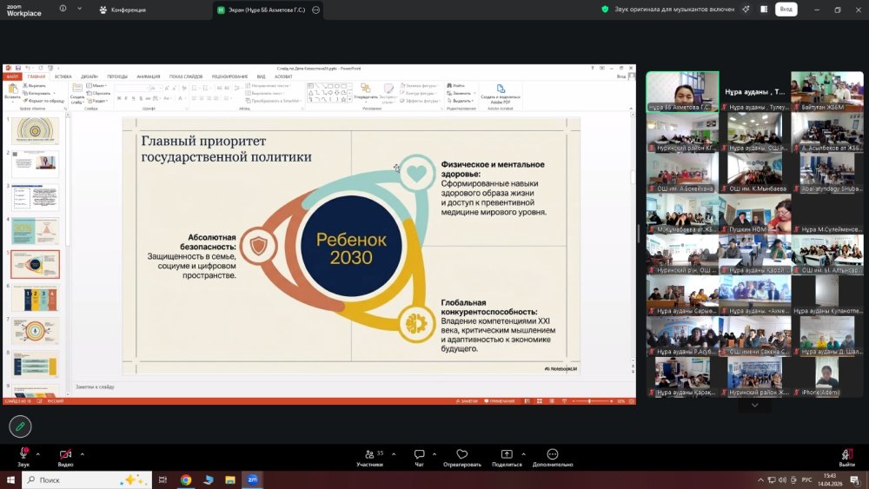Click the Поиск taskbar search box
This screenshot has width=869, height=489.
[87, 479]
